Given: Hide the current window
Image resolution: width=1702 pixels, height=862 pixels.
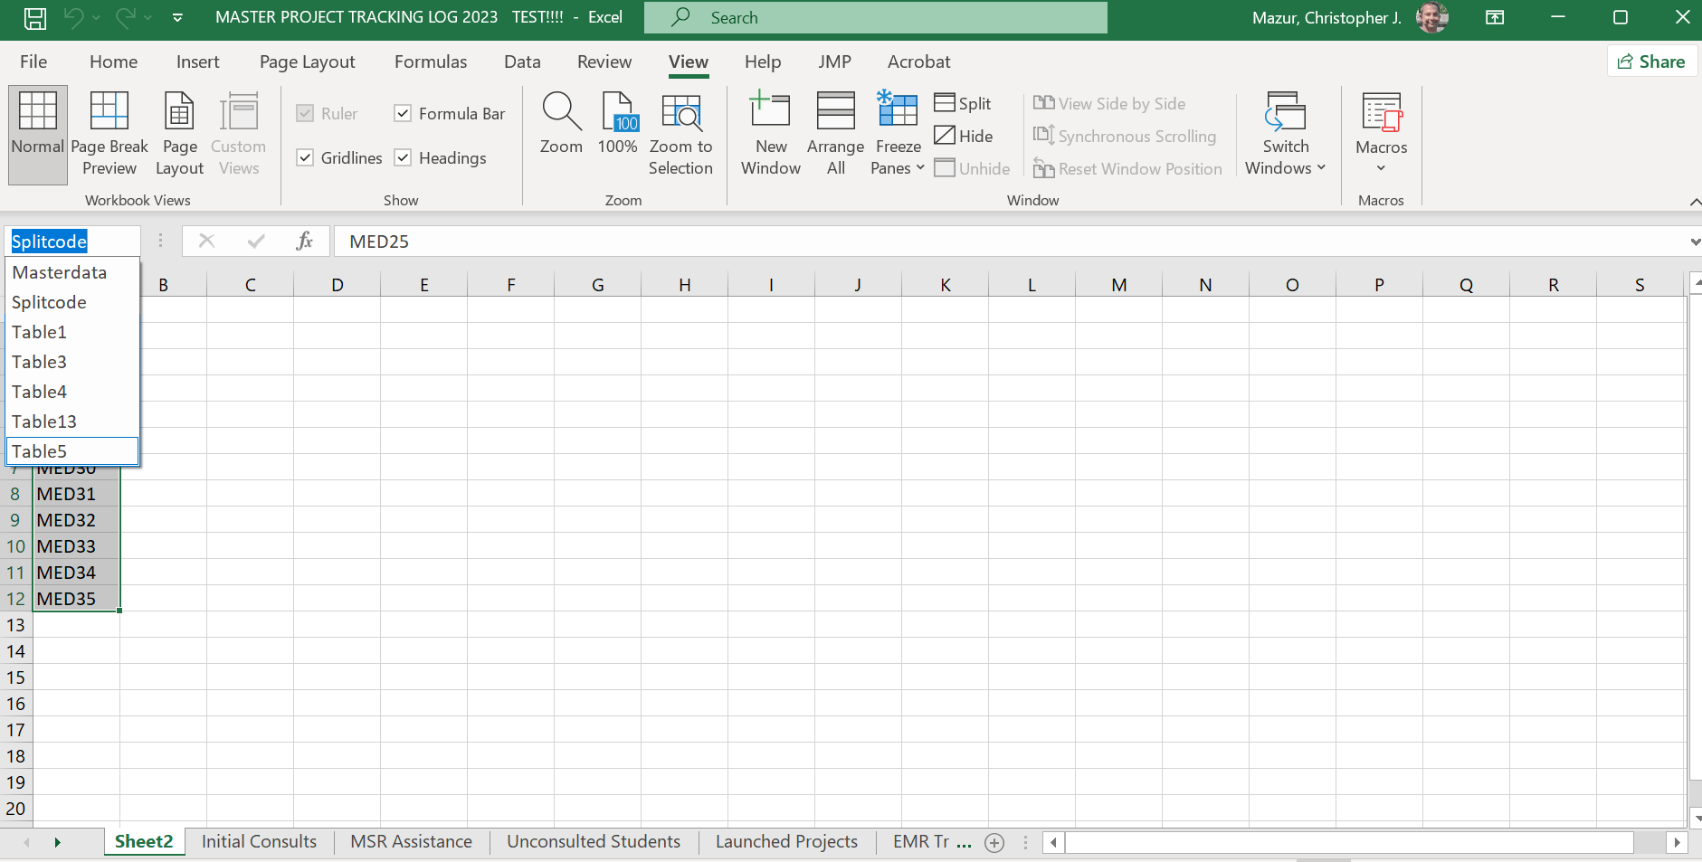Looking at the screenshot, I should coord(964,136).
